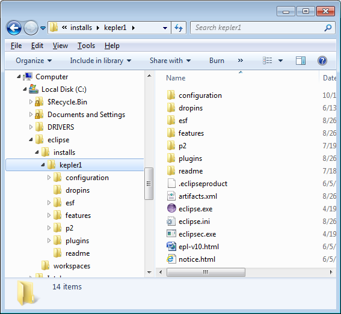Select readme folder in navigation tree
This screenshot has height=314, width=341.
[x=78, y=253]
